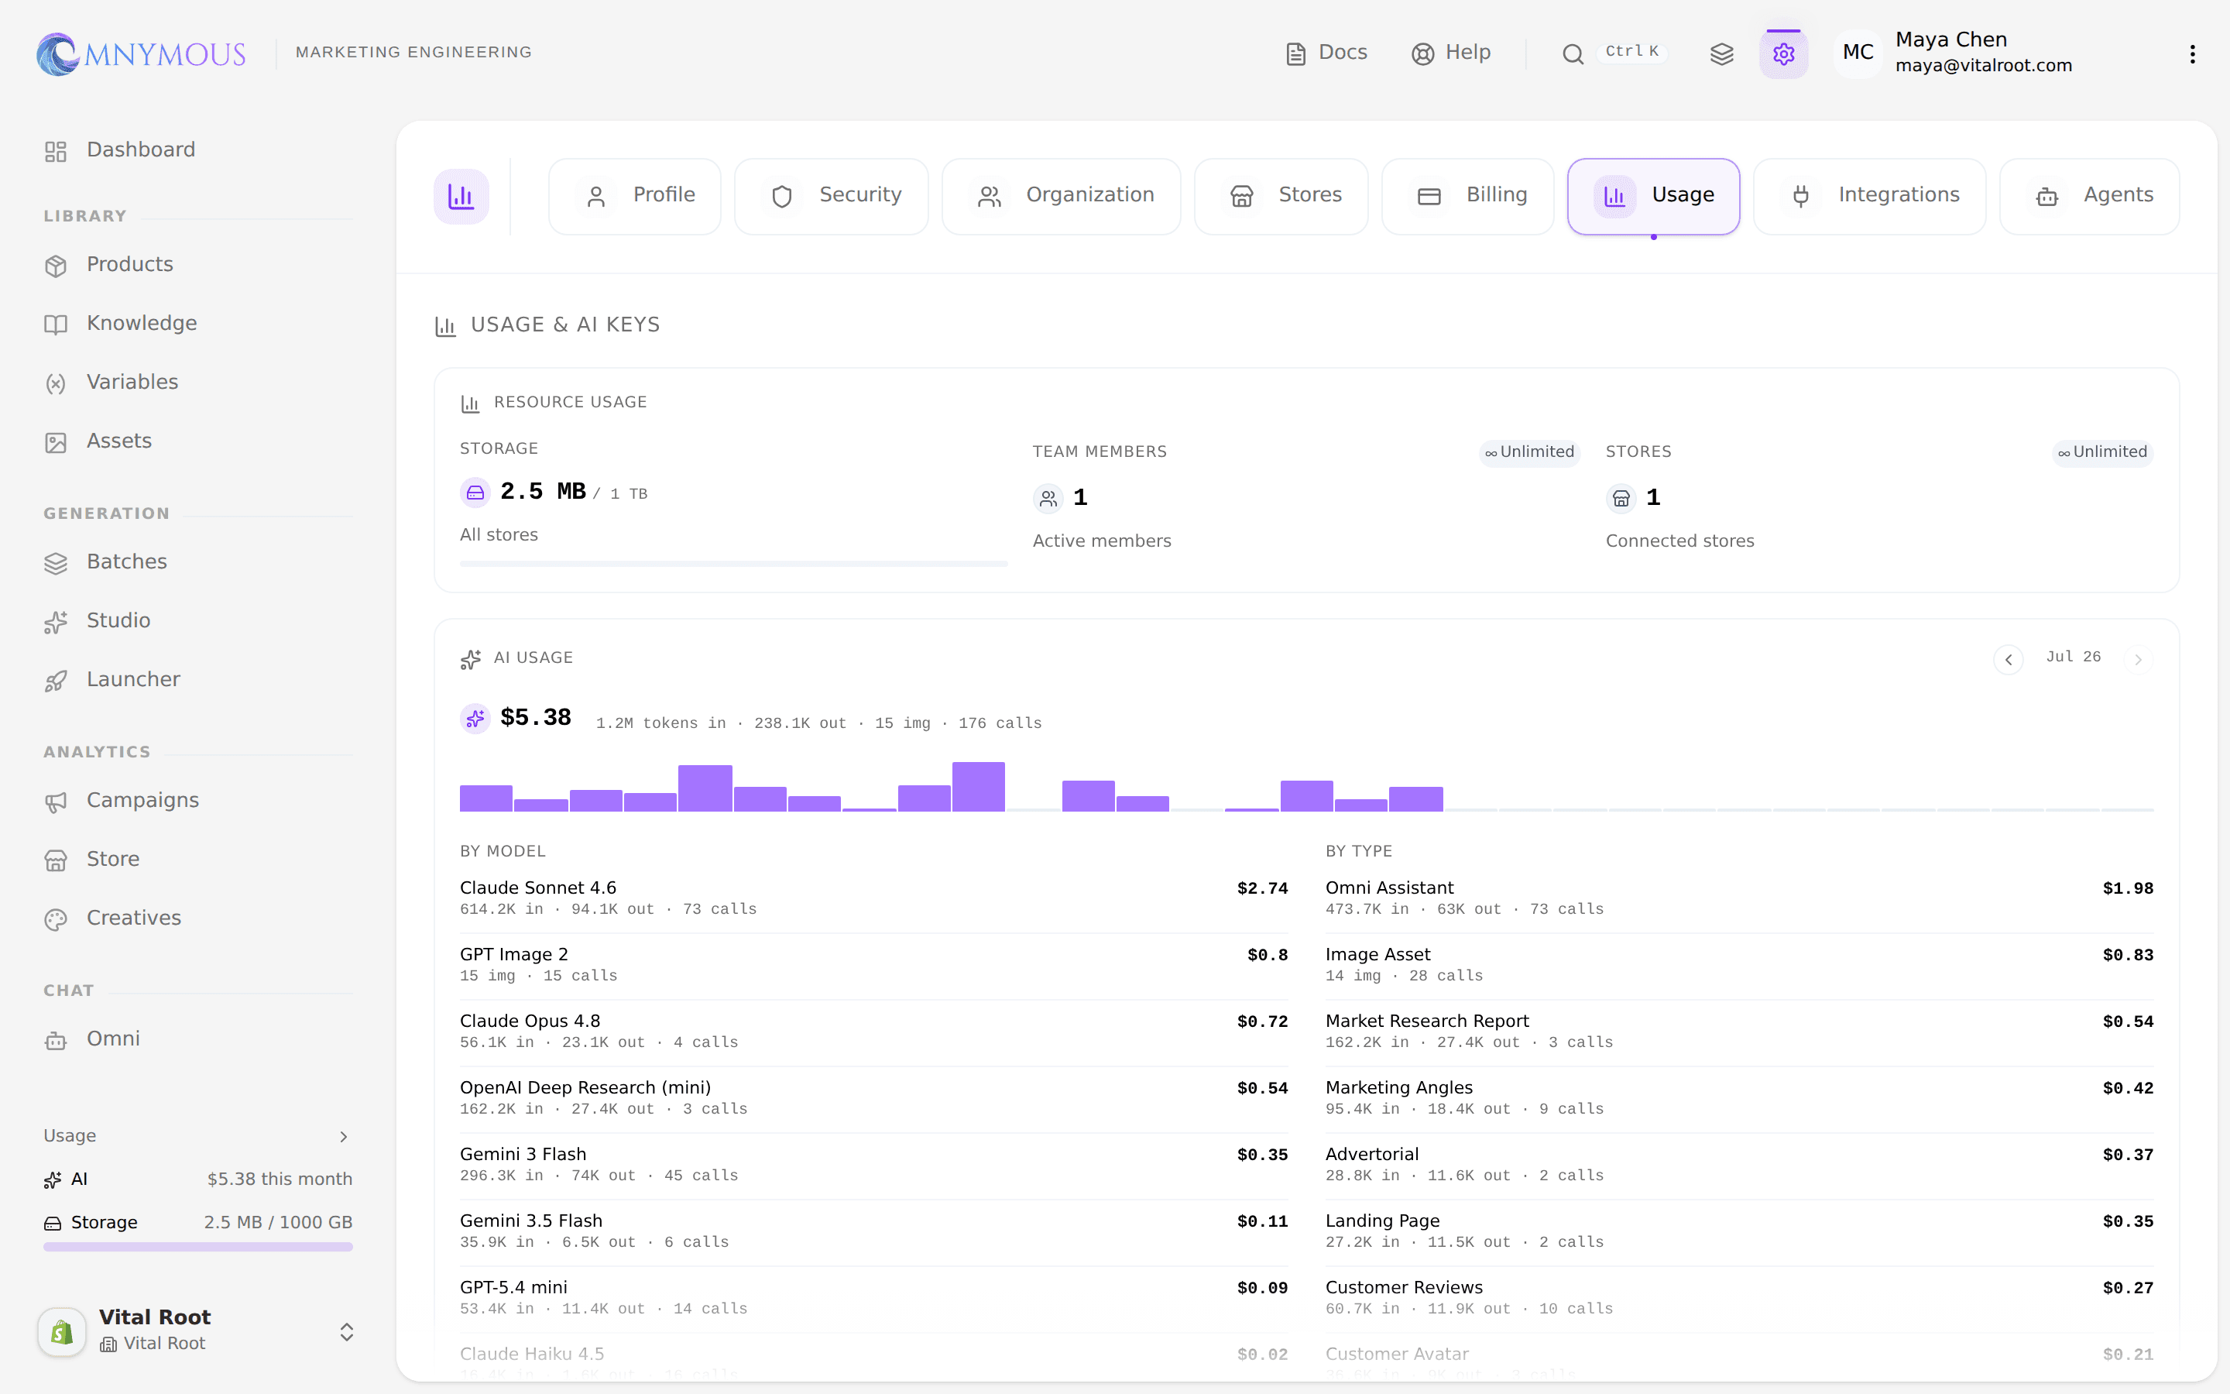Image resolution: width=2230 pixels, height=1394 pixels.
Task: Click the layers stack icon in header
Action: tap(1721, 53)
